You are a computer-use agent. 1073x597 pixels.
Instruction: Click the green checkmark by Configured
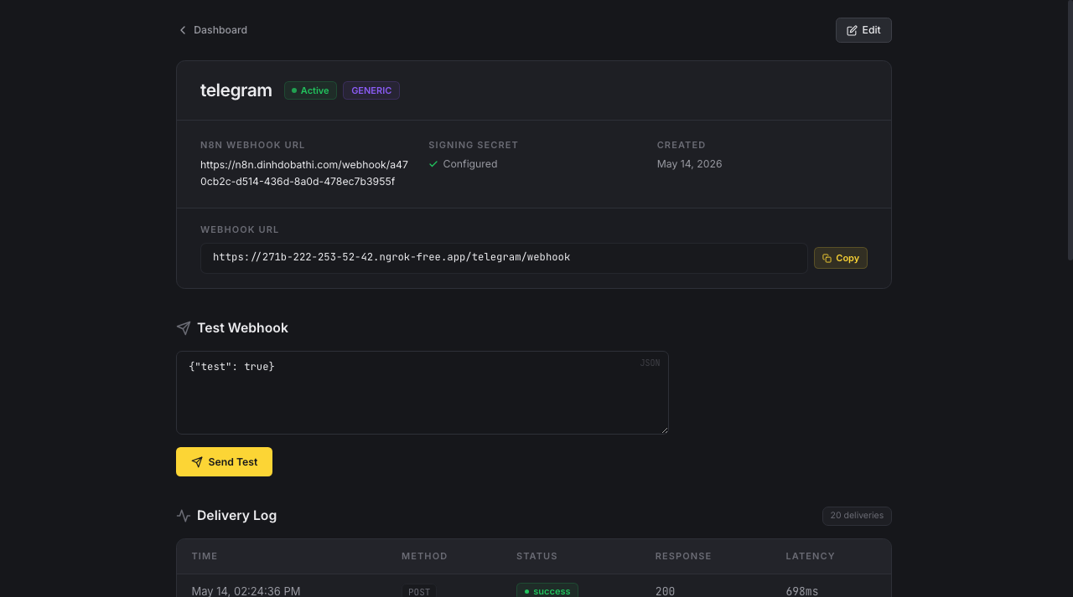[433, 164]
